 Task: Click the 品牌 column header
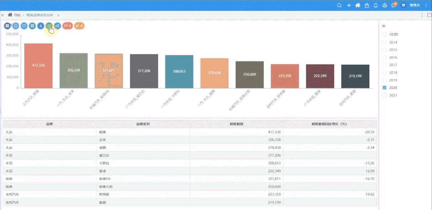(x=49, y=124)
